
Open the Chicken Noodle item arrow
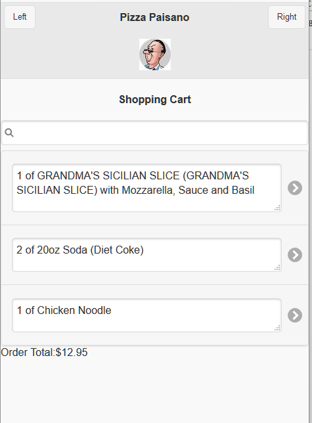pyautogui.click(x=295, y=315)
